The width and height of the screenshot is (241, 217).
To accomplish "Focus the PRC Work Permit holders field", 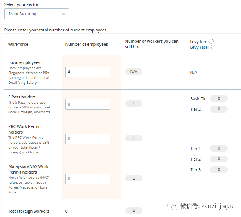I will click(88, 139).
